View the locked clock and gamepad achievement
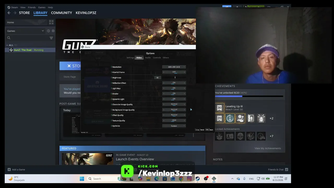 [261, 136]
